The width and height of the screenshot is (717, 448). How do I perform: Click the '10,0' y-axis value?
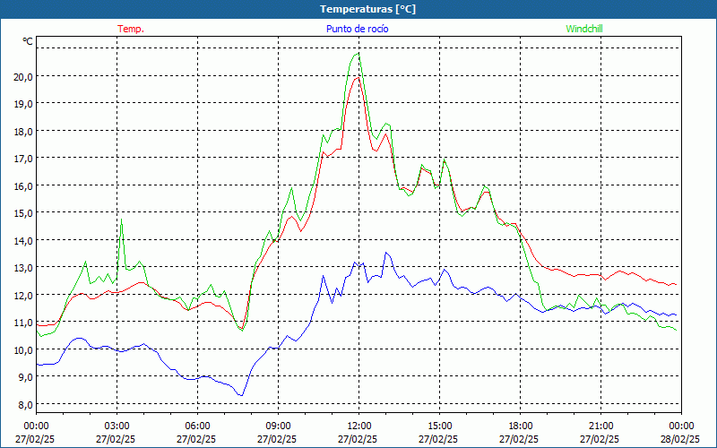(x=23, y=349)
